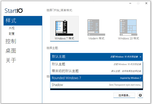This screenshot has width=152, height=104.
Task: Select the Rounded Windows 7 theme
Action: (x=97, y=78)
